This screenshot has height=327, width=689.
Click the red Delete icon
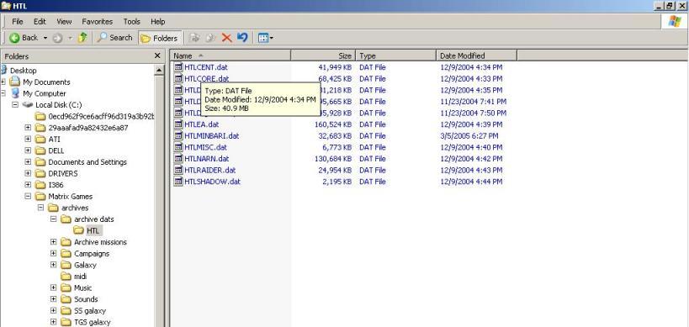click(x=227, y=38)
